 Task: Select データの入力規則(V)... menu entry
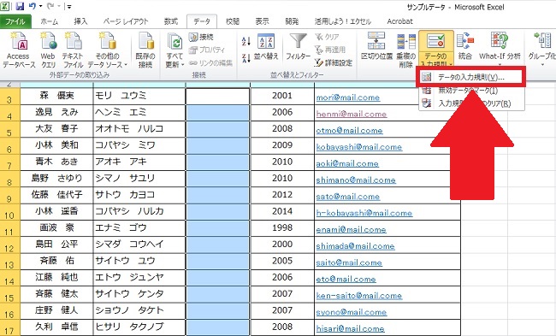coord(470,77)
